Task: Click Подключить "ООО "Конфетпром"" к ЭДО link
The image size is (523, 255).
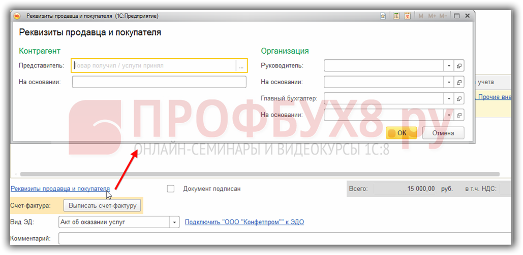Action: pos(244,222)
